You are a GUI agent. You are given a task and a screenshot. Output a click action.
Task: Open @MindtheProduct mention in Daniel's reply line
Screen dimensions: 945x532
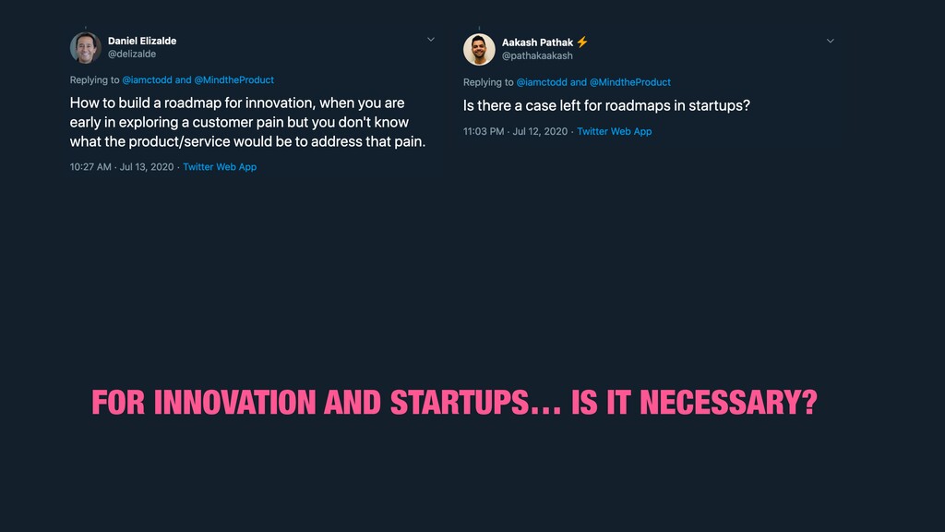(x=233, y=79)
